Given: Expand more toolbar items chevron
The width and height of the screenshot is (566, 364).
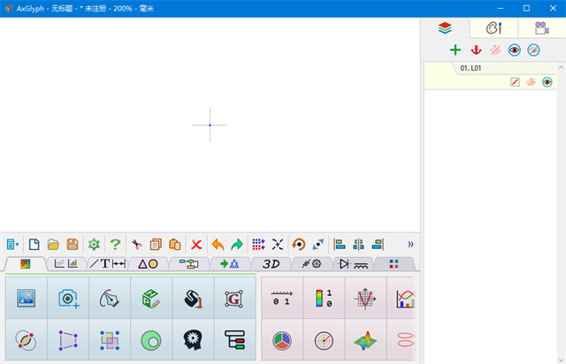Looking at the screenshot, I should tap(410, 244).
